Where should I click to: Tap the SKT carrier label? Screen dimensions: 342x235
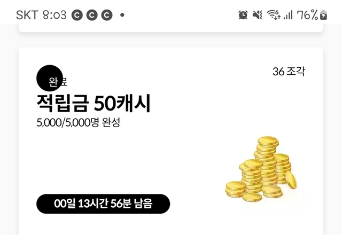coord(27,15)
